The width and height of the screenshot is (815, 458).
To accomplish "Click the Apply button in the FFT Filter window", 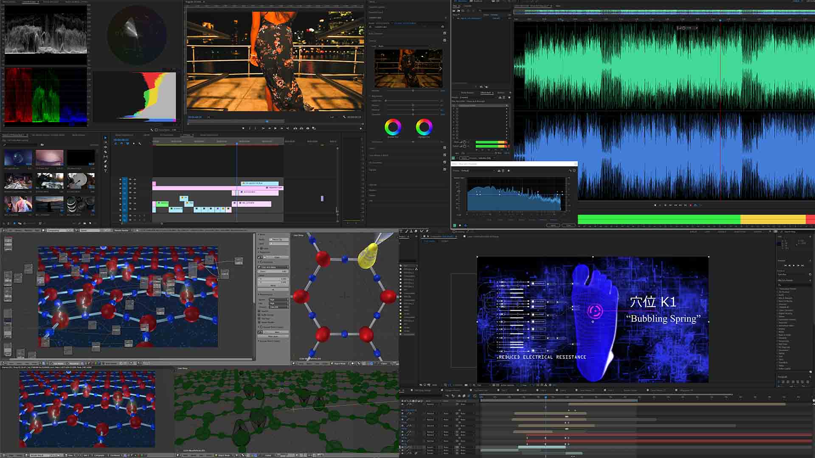I will tap(554, 225).
